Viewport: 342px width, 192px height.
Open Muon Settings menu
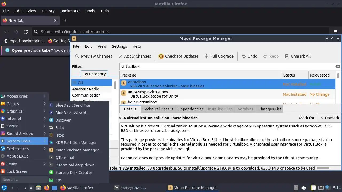click(x=119, y=46)
